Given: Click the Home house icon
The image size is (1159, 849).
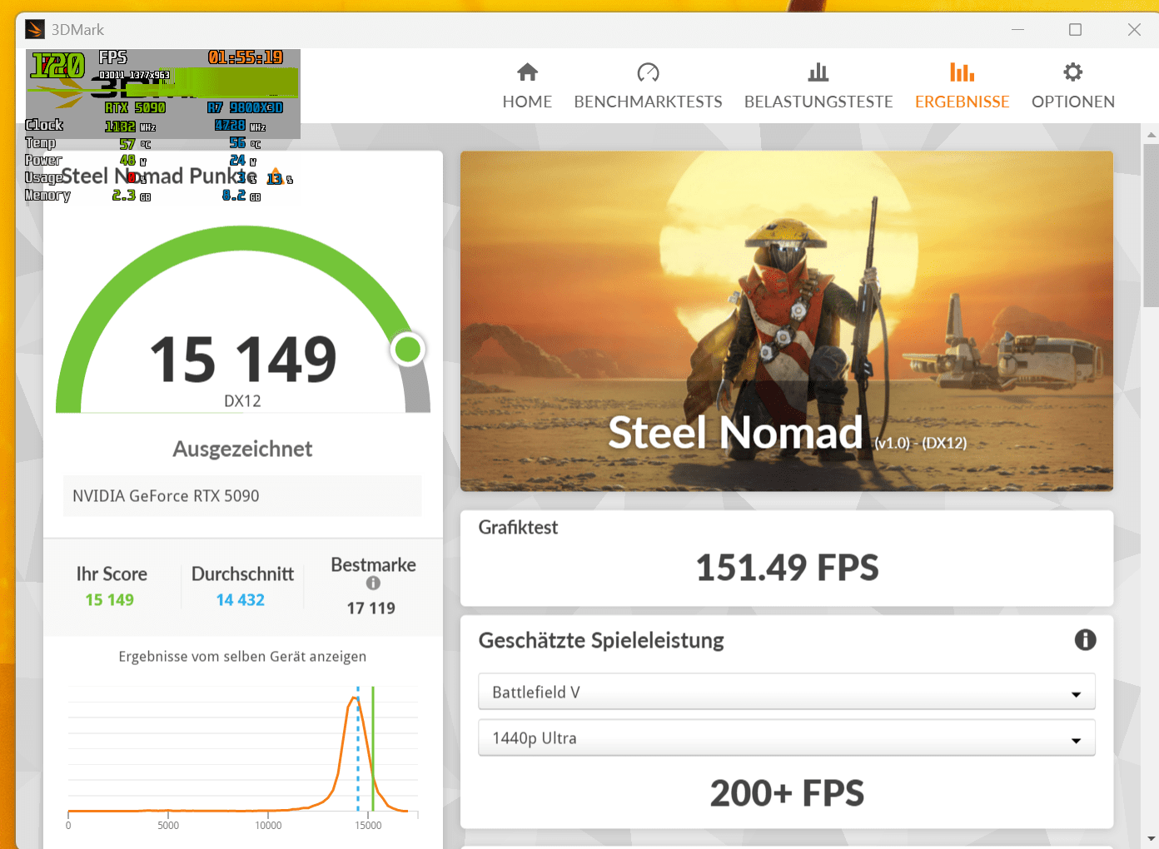Looking at the screenshot, I should click(527, 72).
